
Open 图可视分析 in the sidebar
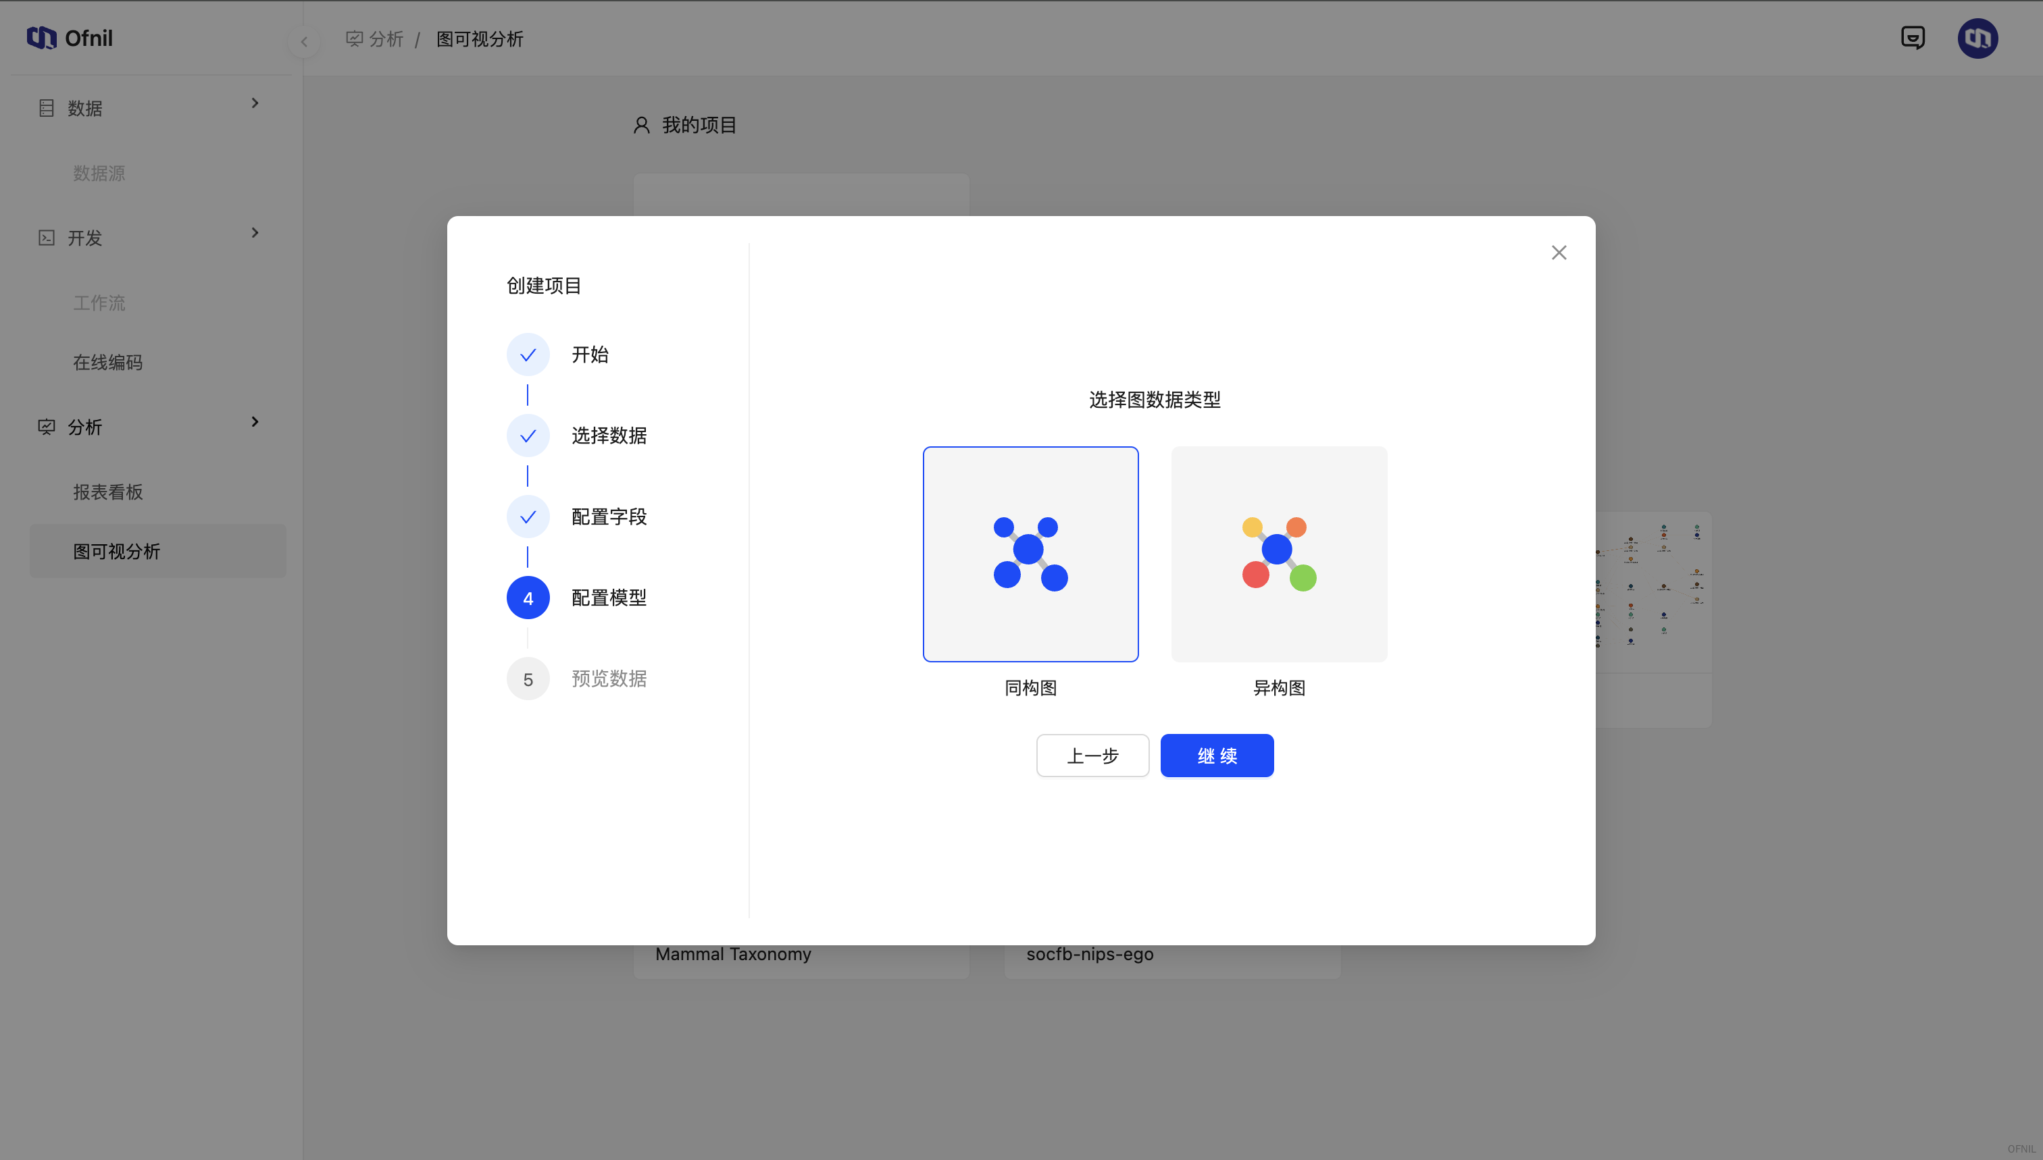[x=158, y=552]
